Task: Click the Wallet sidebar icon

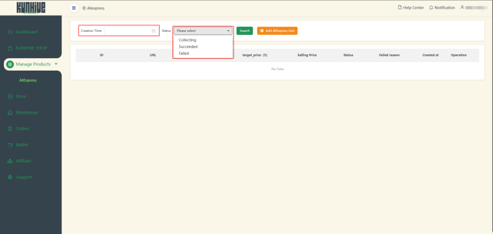Action: [x=10, y=145]
